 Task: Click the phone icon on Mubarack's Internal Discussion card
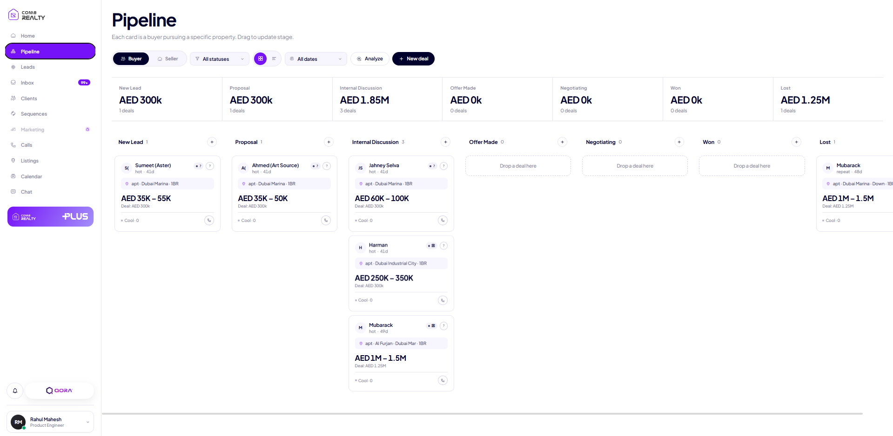tap(443, 381)
